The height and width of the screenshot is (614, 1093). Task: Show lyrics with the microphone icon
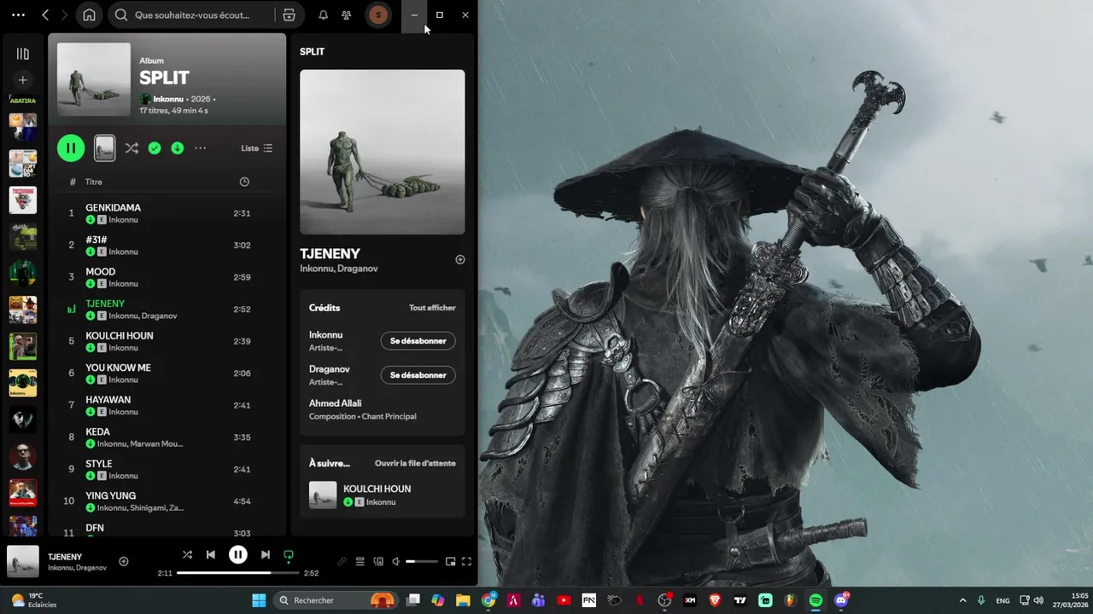(x=342, y=561)
